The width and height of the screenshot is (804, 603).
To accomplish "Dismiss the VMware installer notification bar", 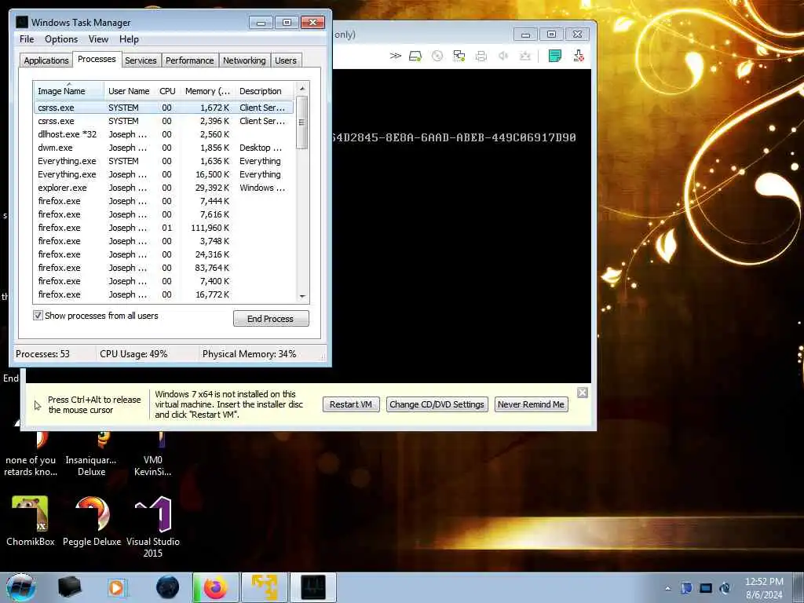I will pos(583,393).
